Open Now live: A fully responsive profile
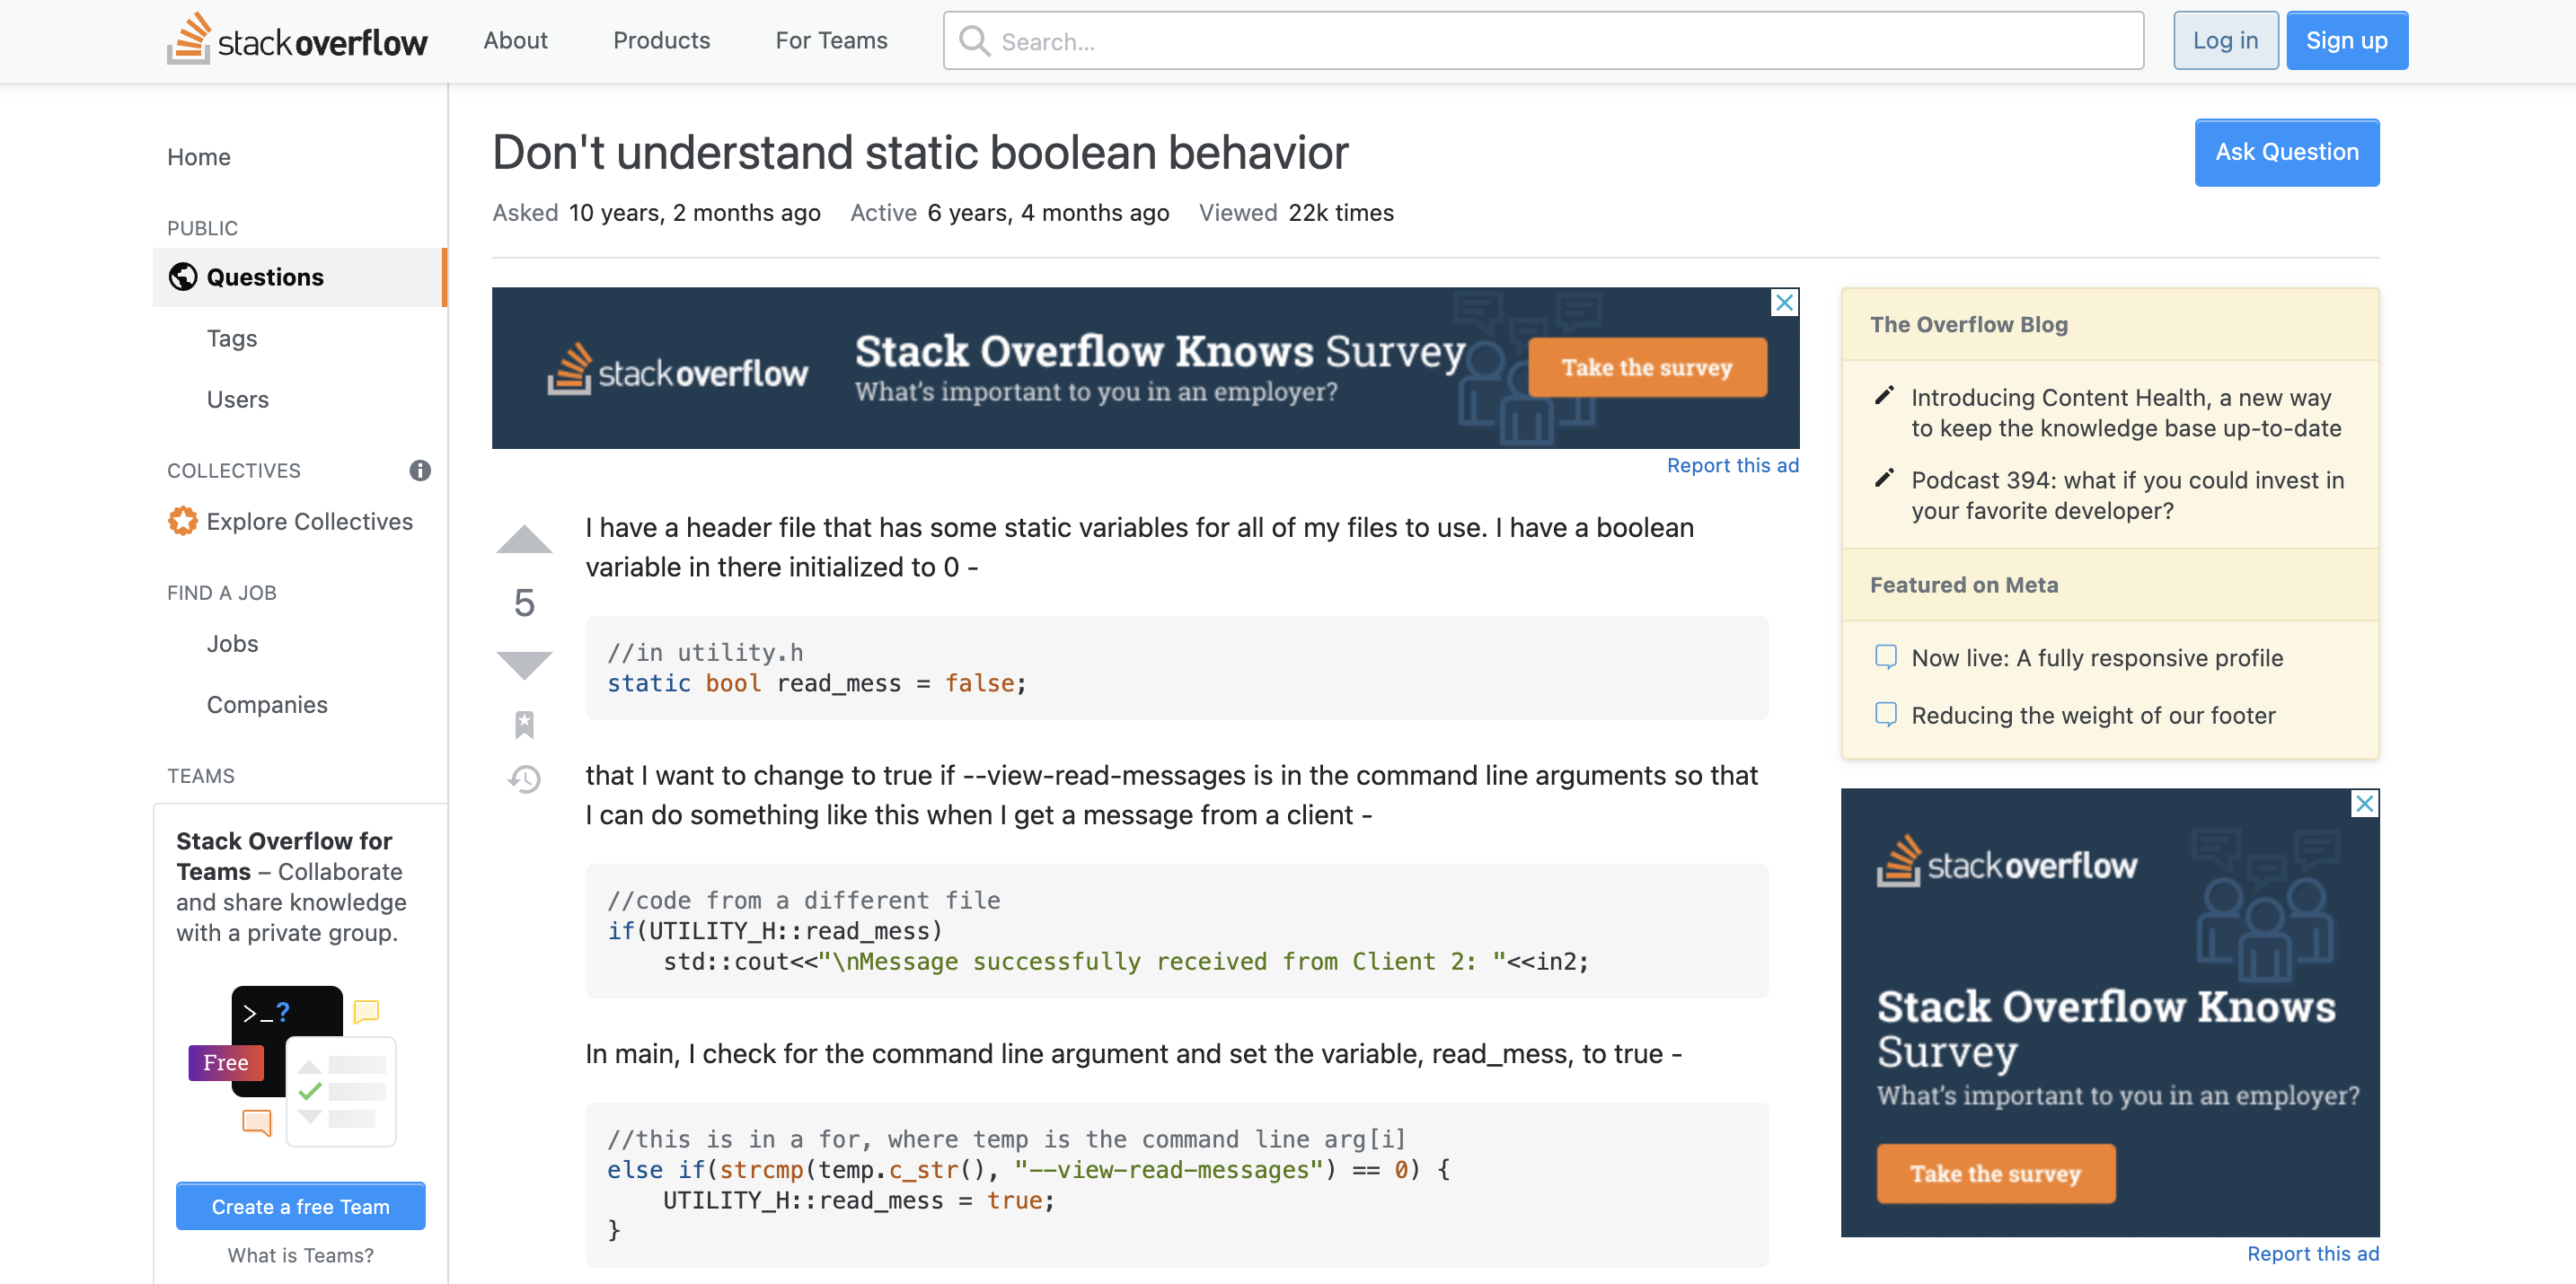2576x1284 pixels. pyautogui.click(x=2097, y=657)
